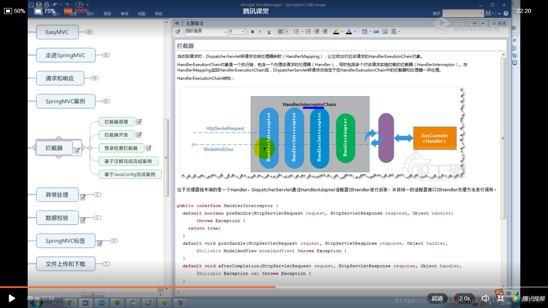The height and width of the screenshot is (308, 548).
Task: Open the 审阅 ribbon tab
Action: pos(124,14)
